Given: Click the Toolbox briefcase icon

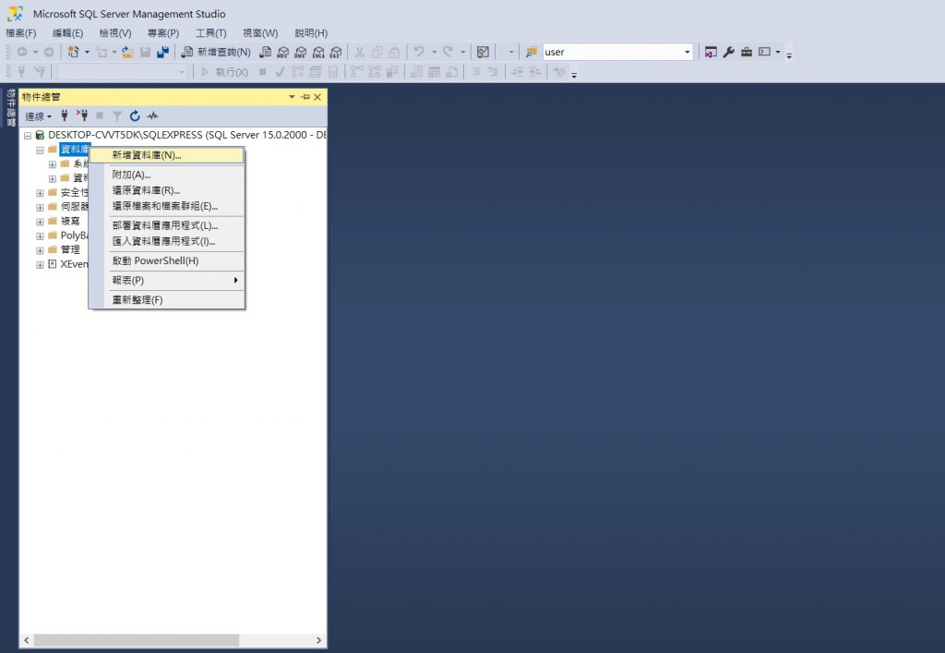Looking at the screenshot, I should (x=747, y=53).
